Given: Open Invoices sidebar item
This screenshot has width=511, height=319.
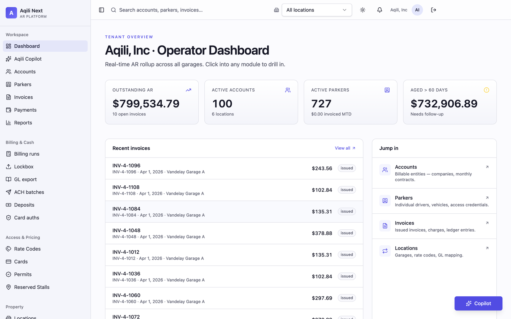Looking at the screenshot, I should pyautogui.click(x=45, y=97).
